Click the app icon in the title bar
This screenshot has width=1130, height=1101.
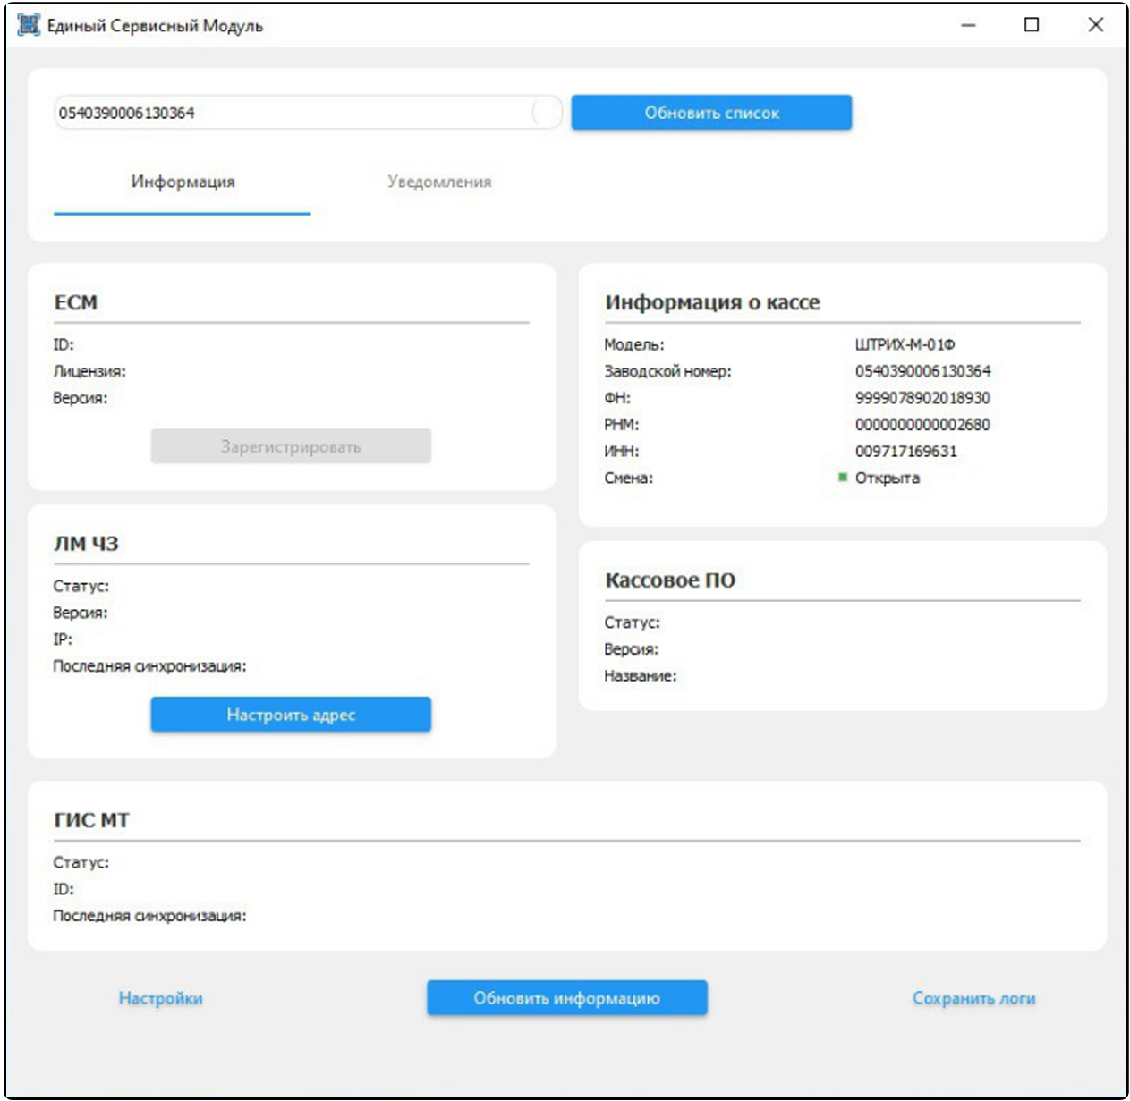click(29, 25)
